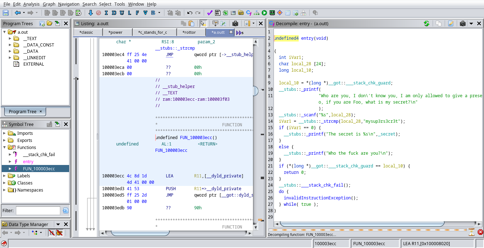The width and height of the screenshot is (484, 248).
Task: Click the Save program toolbar icon
Action: pyautogui.click(x=6, y=13)
